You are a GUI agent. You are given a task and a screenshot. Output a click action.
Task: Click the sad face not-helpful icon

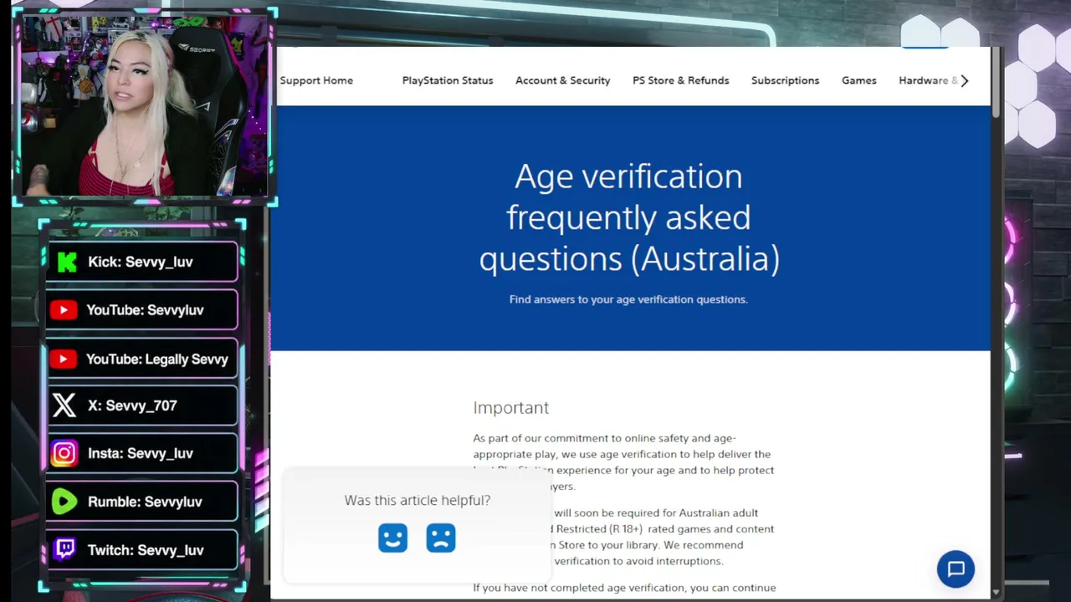(441, 538)
